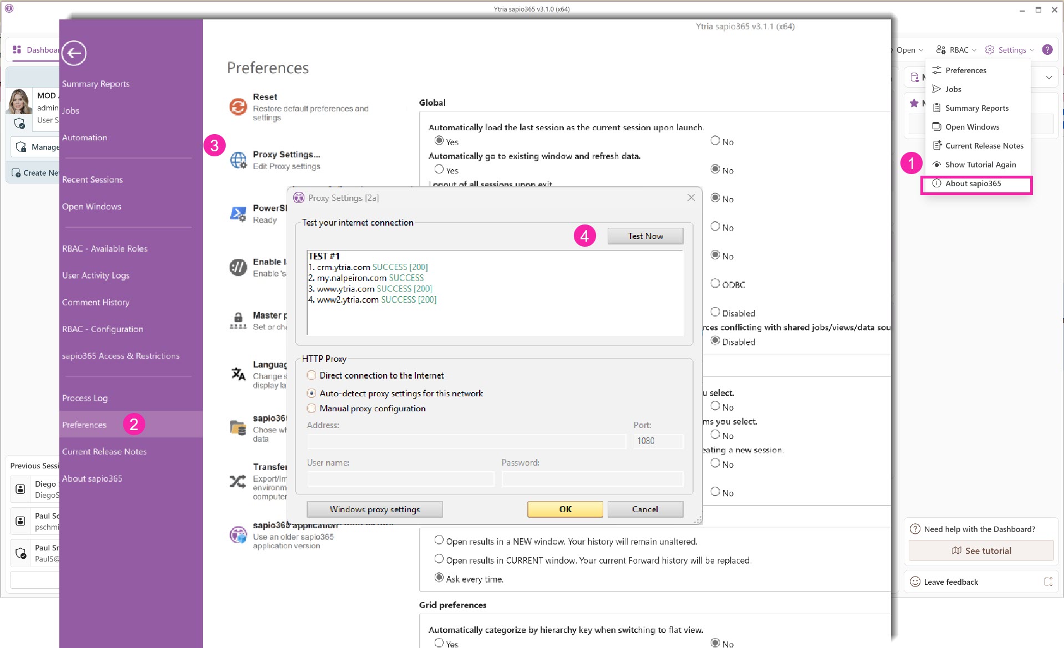The width and height of the screenshot is (1064, 648).
Task: Click the proxy Port input field
Action: [x=658, y=441]
